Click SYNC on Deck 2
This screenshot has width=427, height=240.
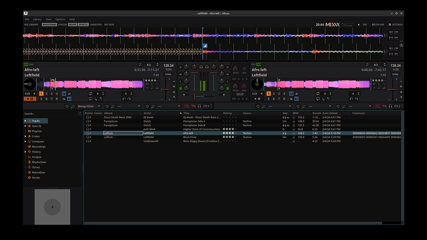[395, 74]
